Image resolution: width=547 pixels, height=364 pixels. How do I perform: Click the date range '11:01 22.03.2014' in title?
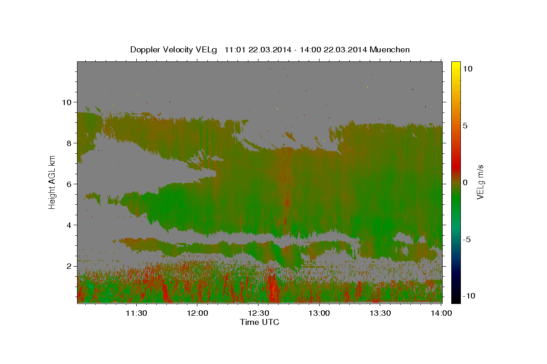coord(257,50)
